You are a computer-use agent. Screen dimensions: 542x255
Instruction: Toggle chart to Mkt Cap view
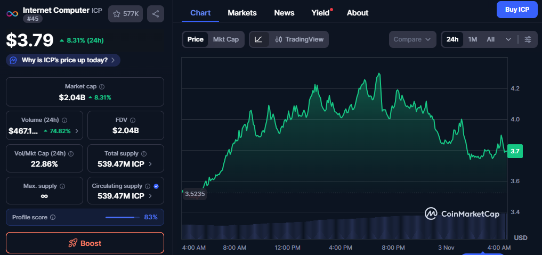225,39
